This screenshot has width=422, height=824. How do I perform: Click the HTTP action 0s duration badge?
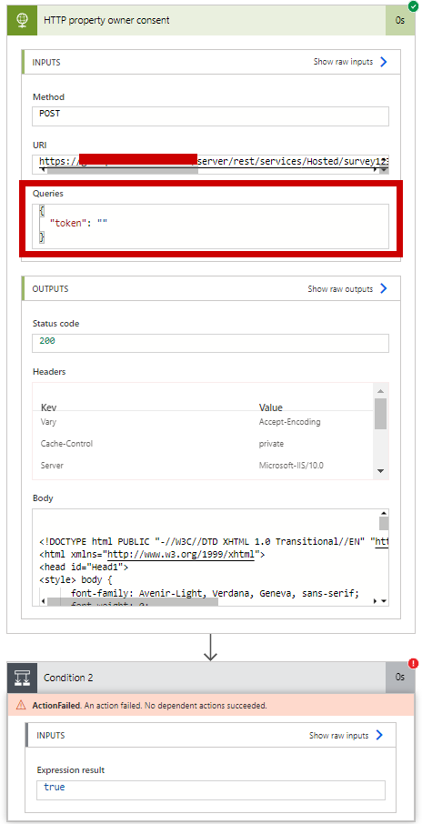click(x=400, y=21)
